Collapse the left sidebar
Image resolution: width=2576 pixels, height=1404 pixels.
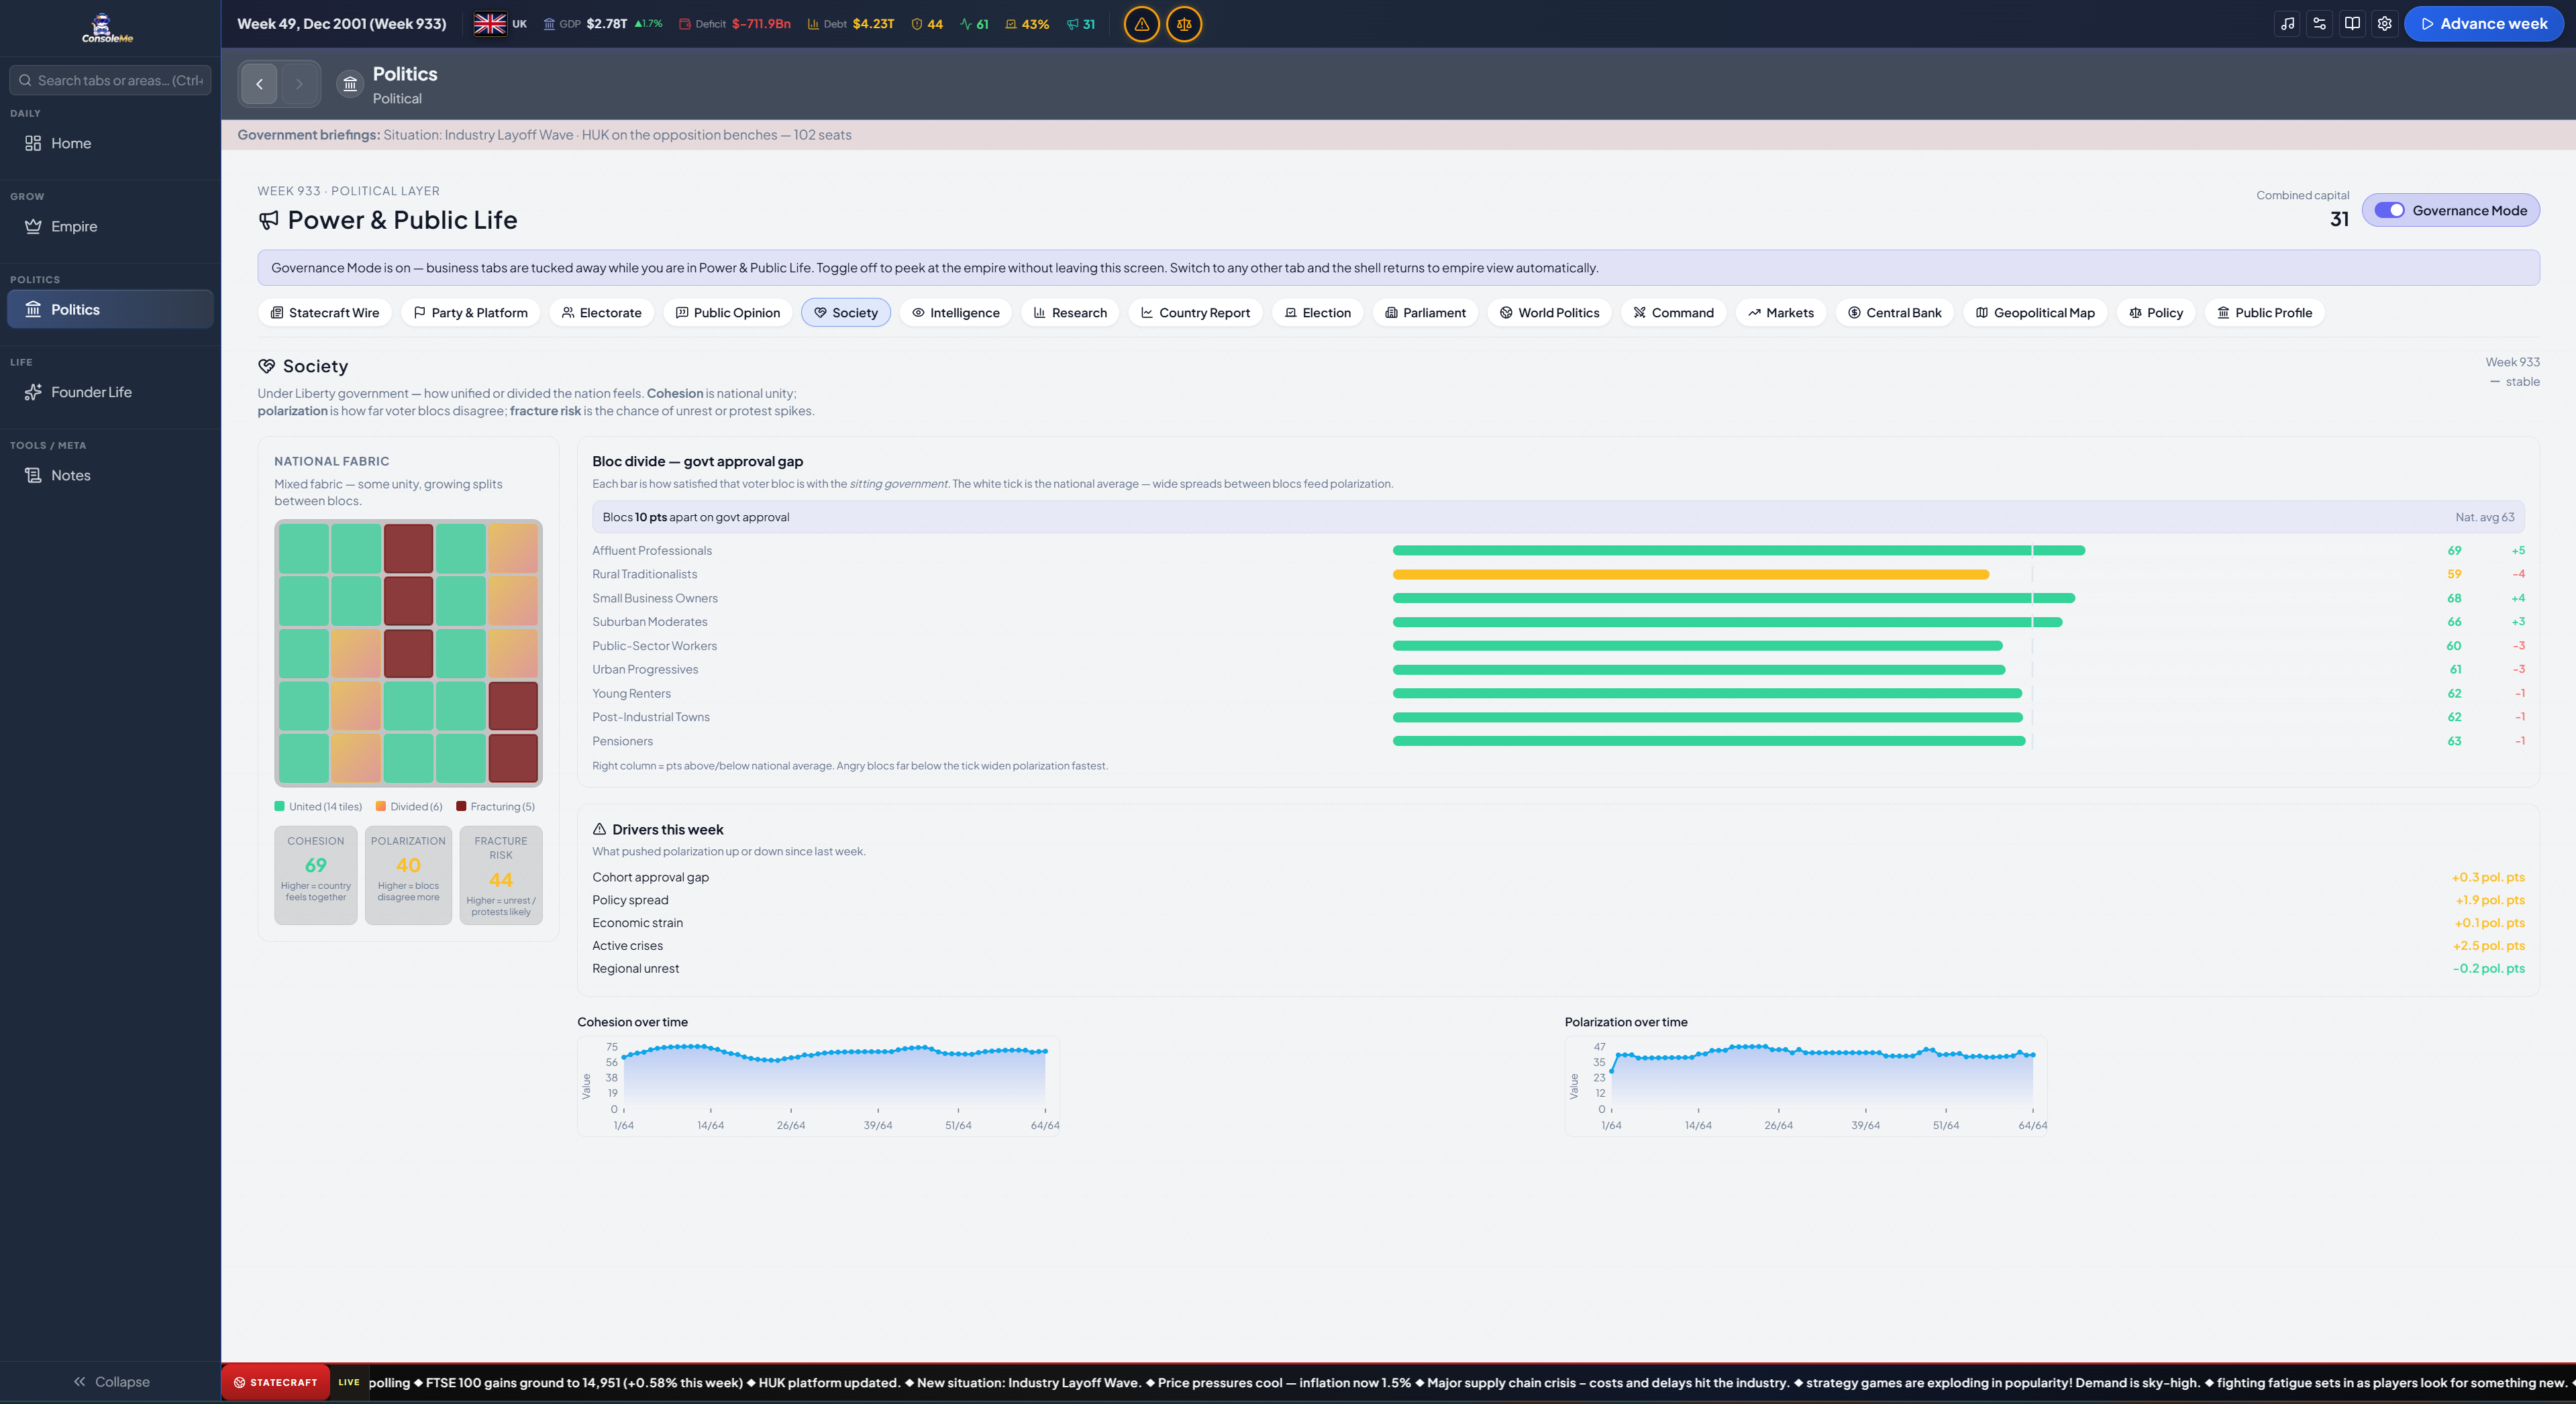(x=111, y=1382)
